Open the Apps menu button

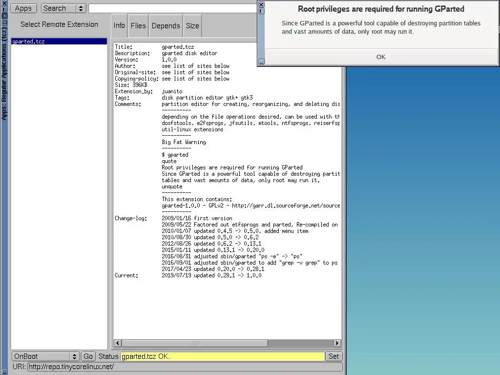(x=23, y=8)
